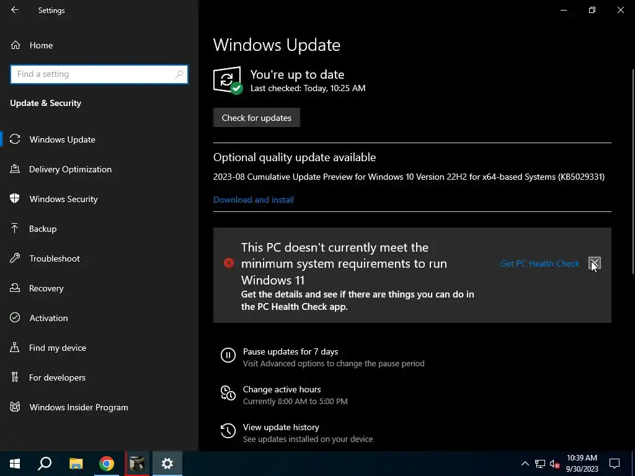Open the Home settings page
Screen dimensions: 635x476
tap(41, 45)
